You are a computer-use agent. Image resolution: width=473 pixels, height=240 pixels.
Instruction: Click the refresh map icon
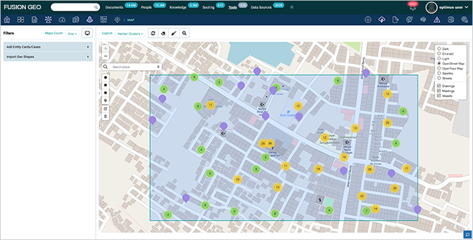153,34
